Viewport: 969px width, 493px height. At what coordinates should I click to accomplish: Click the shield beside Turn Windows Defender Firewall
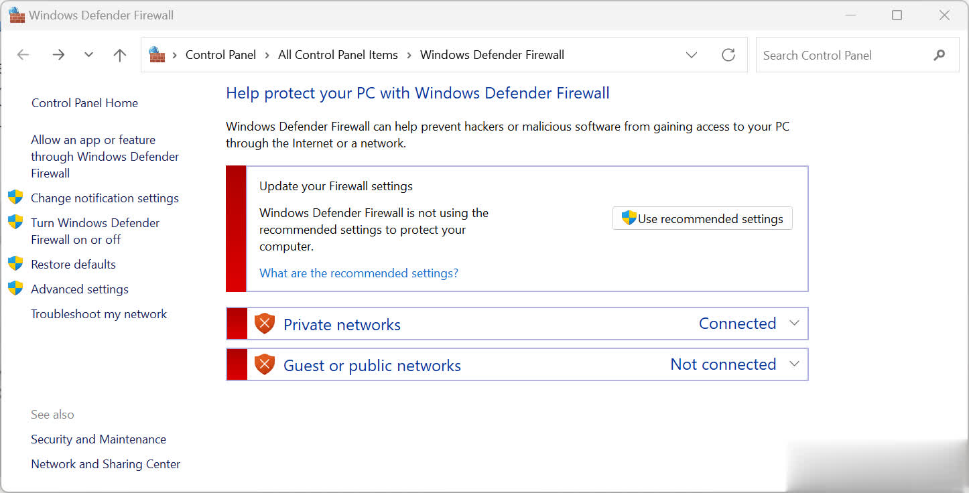coord(15,222)
